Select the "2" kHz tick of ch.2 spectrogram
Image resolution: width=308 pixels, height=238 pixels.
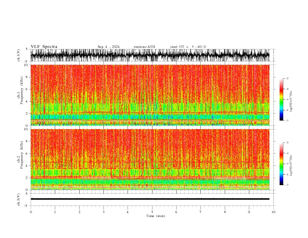[x=27, y=178]
